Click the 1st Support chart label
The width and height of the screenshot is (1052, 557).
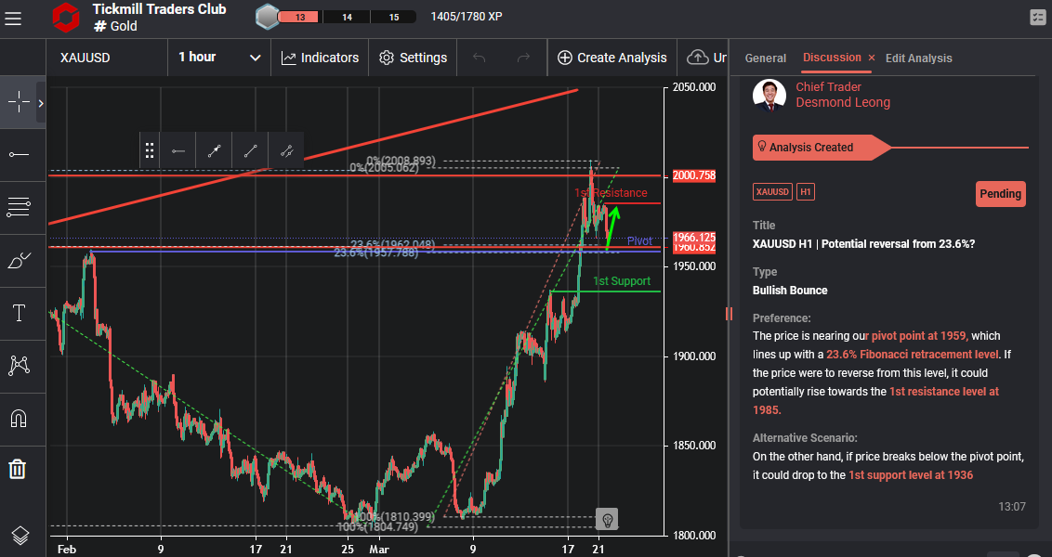coord(622,281)
